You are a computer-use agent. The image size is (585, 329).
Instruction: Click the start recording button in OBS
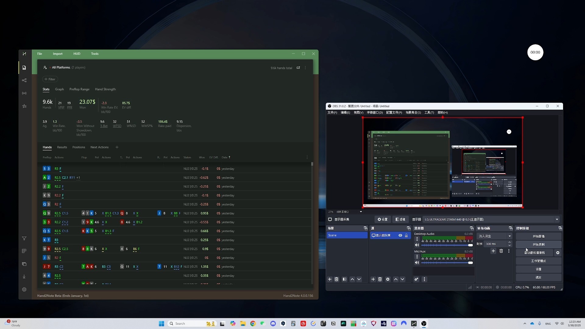coord(538,244)
